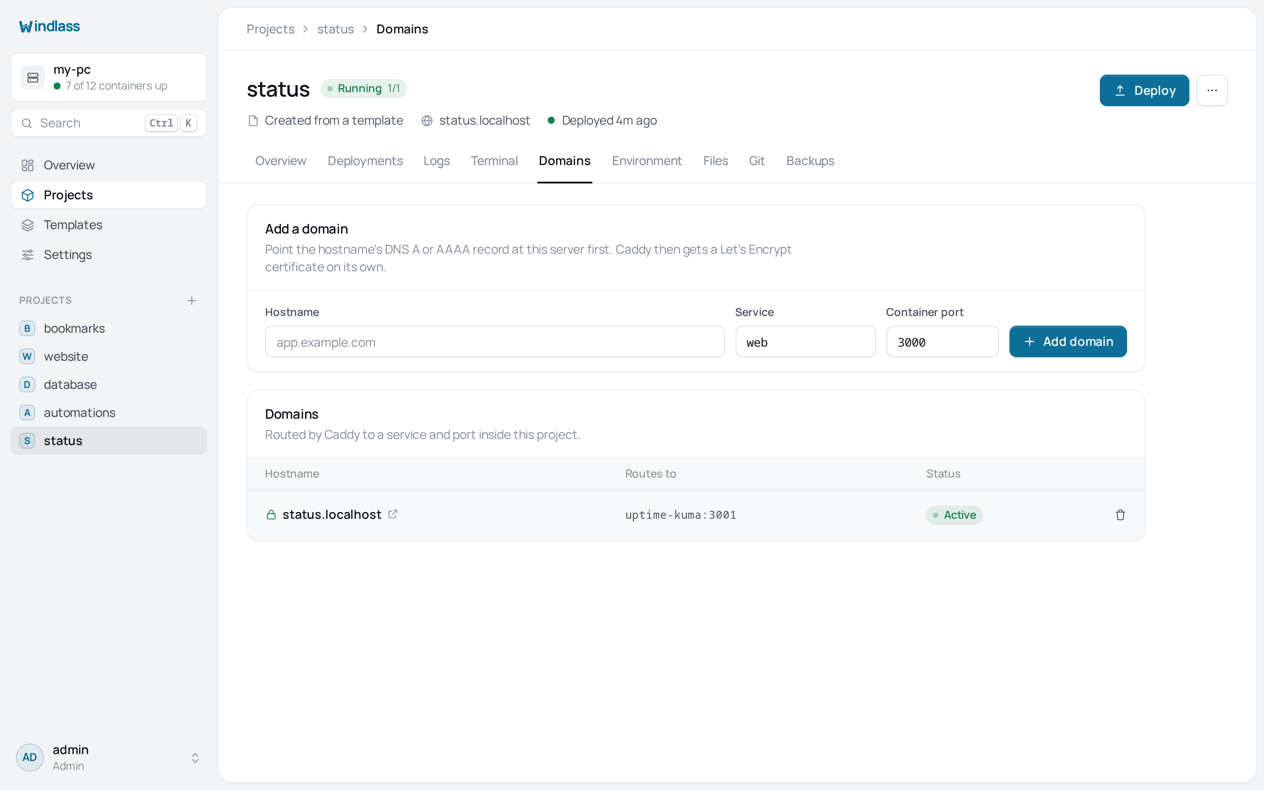Click the Active status badge

click(x=954, y=515)
